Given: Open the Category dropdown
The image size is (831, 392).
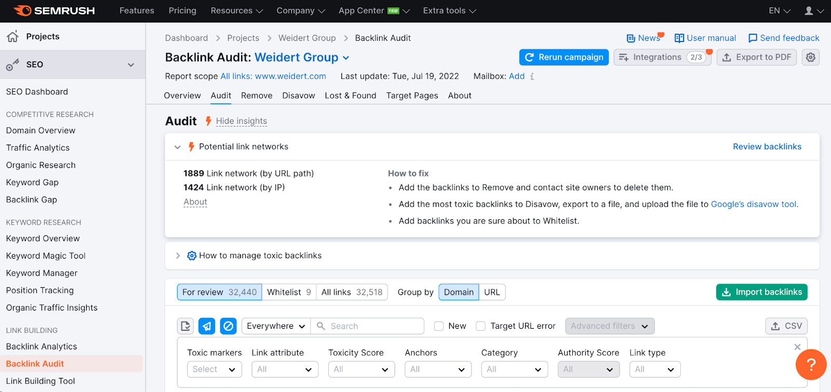Looking at the screenshot, I should coord(515,369).
